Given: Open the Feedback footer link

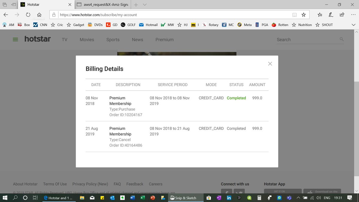Looking at the screenshot, I should pos(135,184).
